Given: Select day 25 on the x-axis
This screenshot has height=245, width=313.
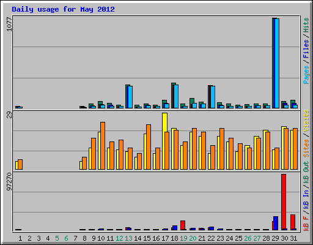Looking at the screenshot, I should (x=238, y=238).
